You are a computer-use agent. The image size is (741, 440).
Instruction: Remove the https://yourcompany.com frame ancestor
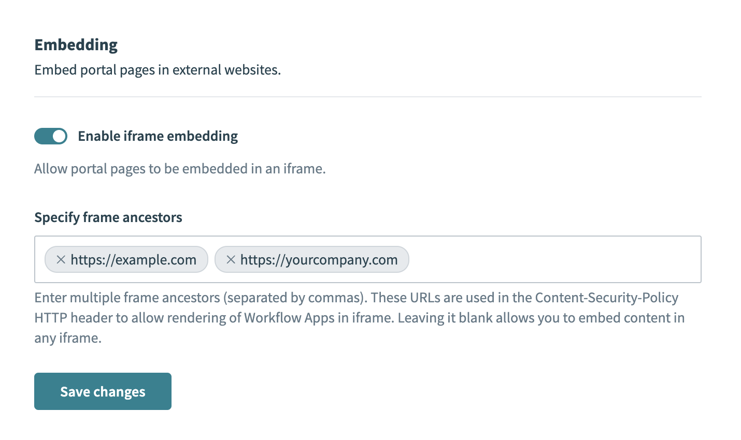231,259
